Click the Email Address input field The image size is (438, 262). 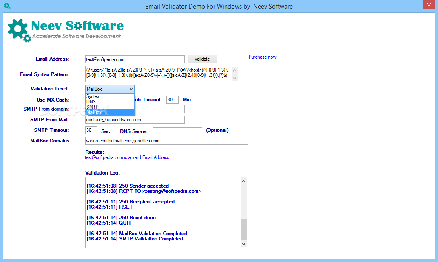[x=135, y=59]
